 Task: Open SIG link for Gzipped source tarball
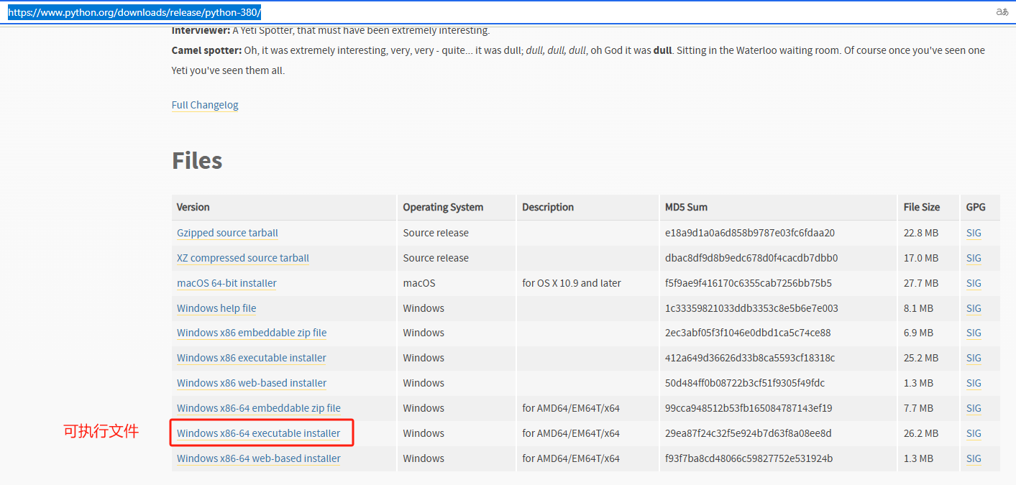[974, 233]
